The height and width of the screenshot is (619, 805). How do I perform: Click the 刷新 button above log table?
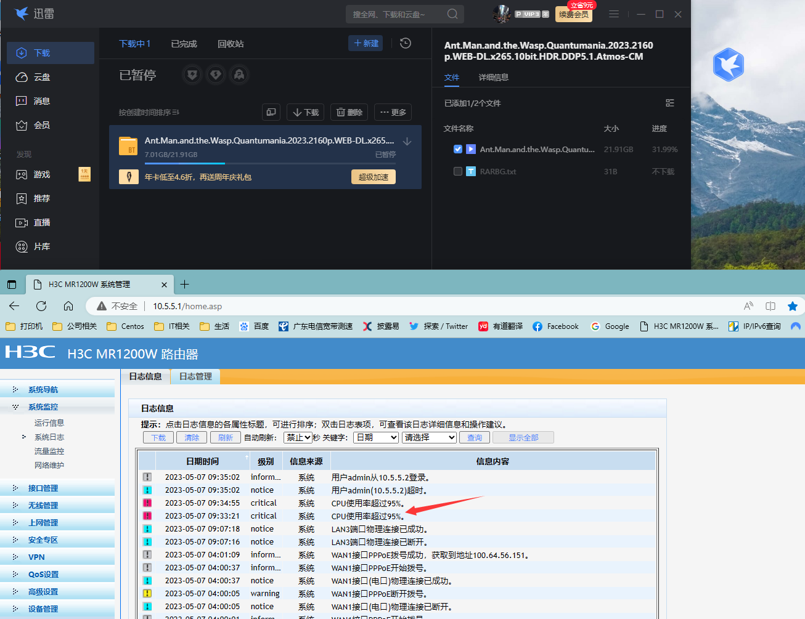coord(226,437)
